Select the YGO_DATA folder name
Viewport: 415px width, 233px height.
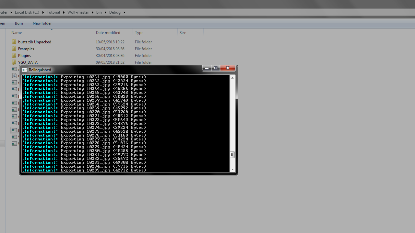[x=28, y=62]
